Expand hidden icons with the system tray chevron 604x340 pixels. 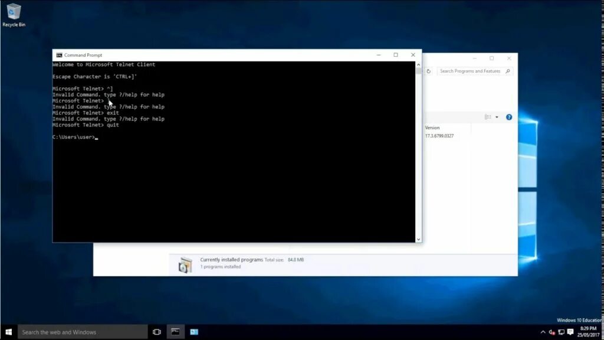coord(543,332)
